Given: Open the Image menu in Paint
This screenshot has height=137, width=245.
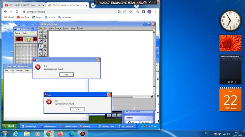Looking at the screenshot, I should tap(58, 28).
